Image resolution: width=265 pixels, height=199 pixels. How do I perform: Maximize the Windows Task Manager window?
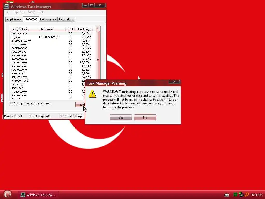coord(92,5)
